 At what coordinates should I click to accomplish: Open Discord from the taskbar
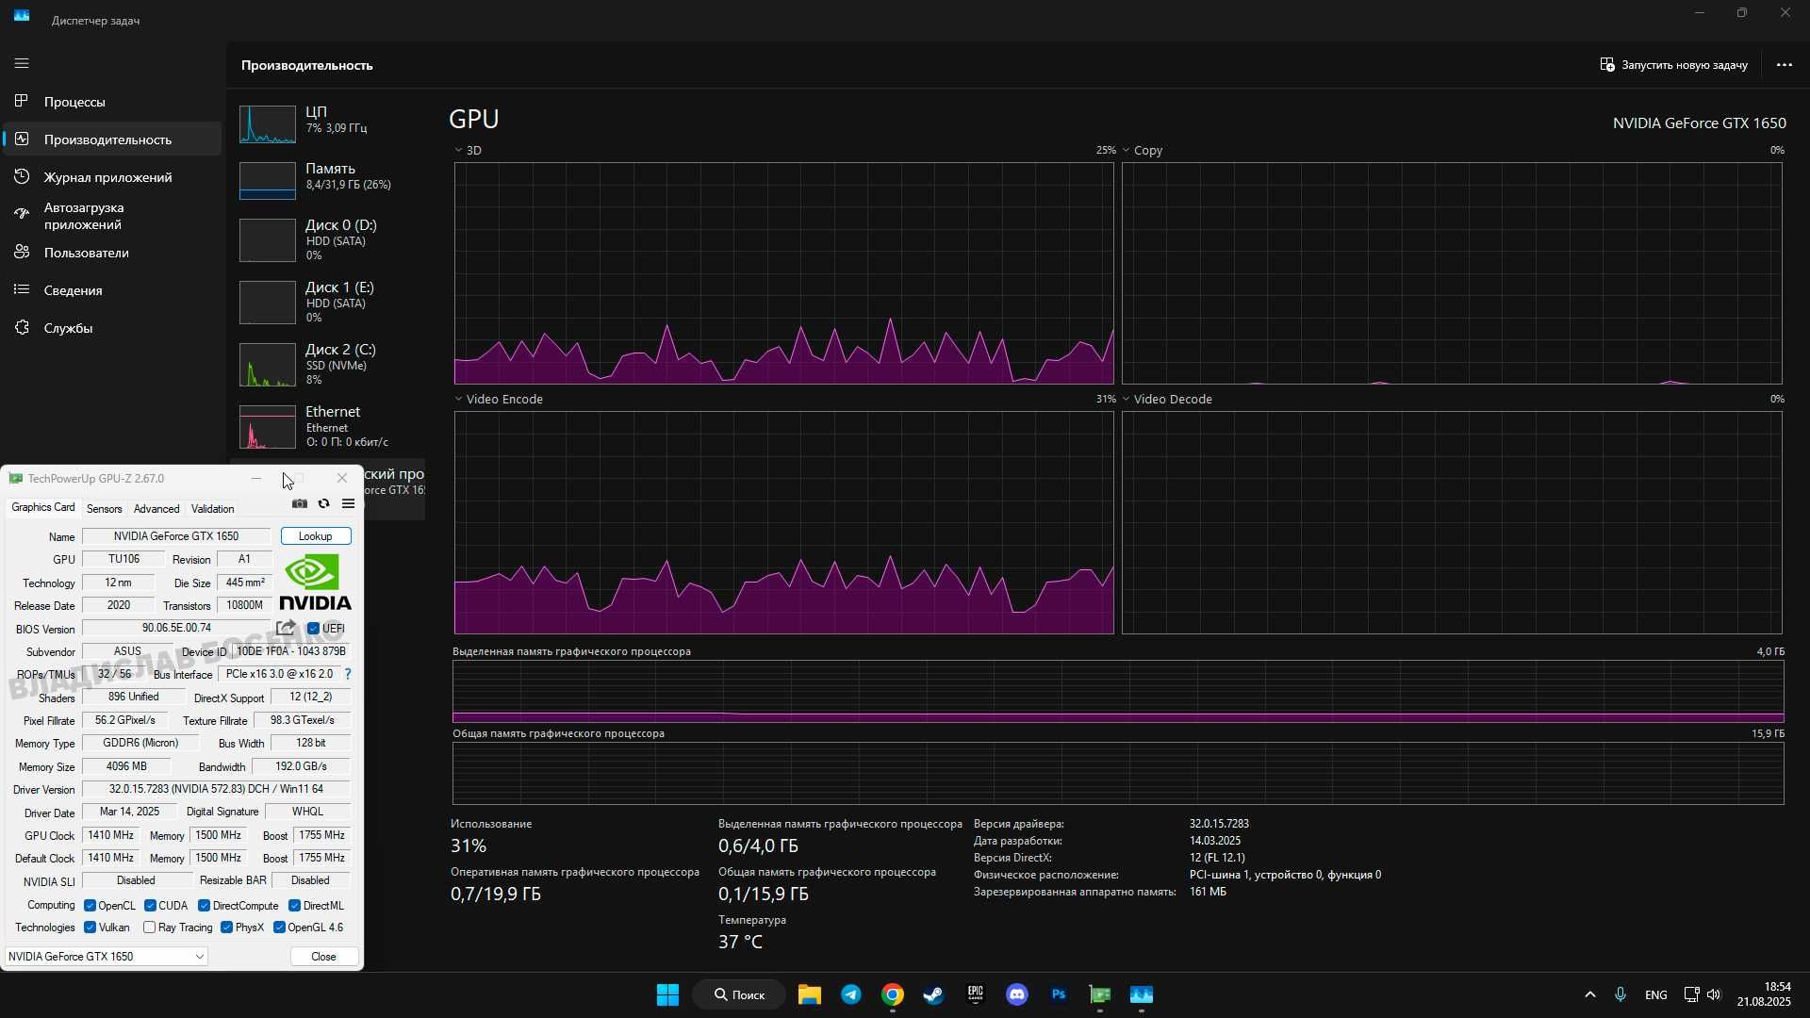pyautogui.click(x=1017, y=994)
